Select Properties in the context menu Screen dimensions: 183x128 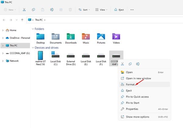click(132, 109)
